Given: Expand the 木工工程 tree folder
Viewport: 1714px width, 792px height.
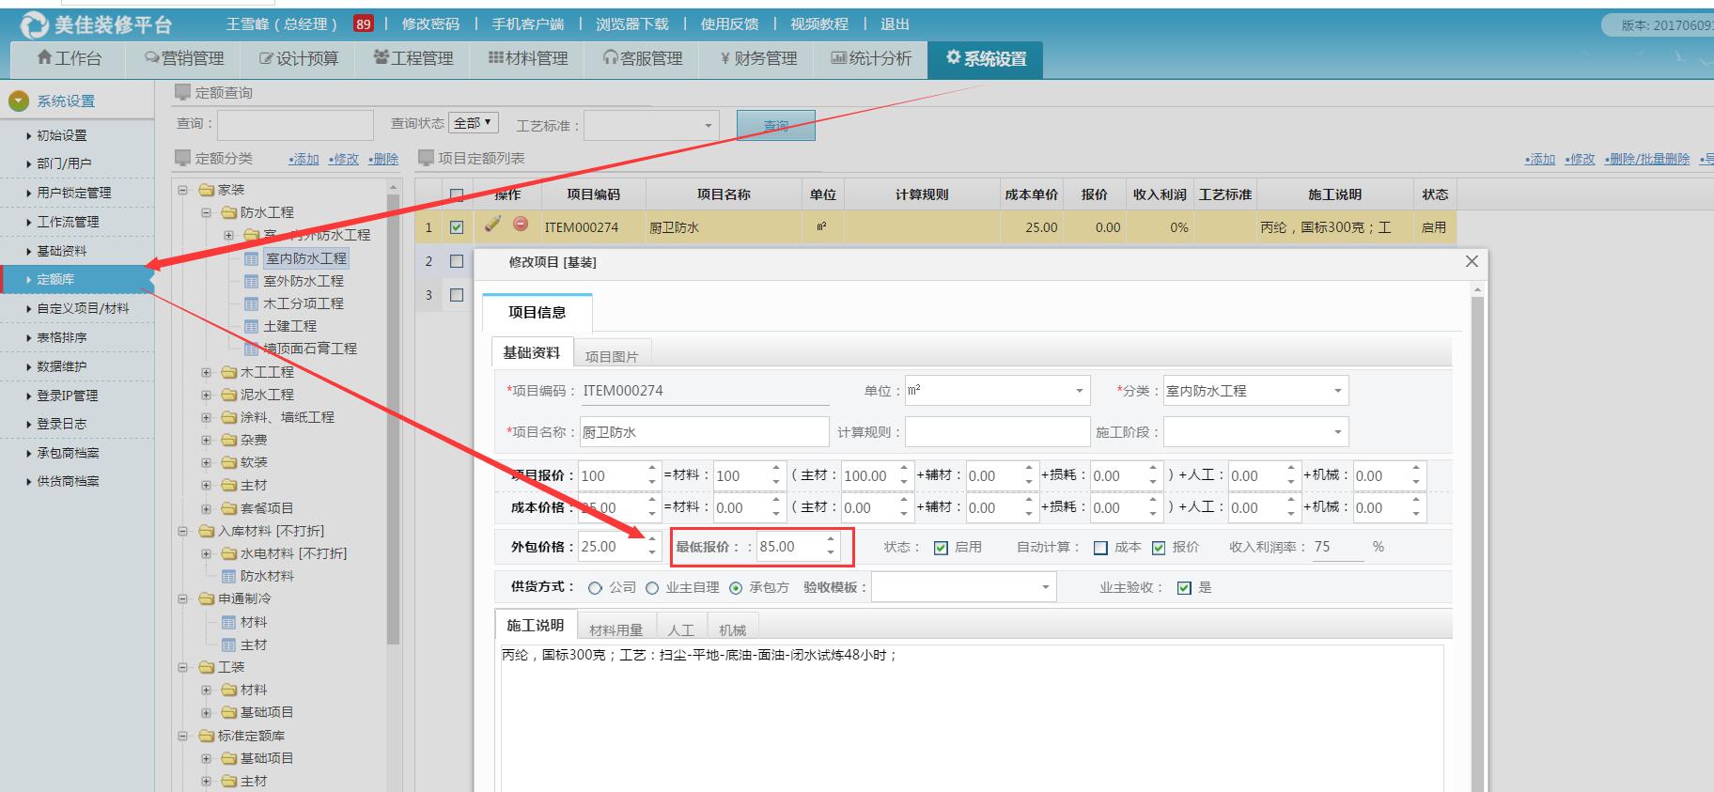Looking at the screenshot, I should [206, 372].
